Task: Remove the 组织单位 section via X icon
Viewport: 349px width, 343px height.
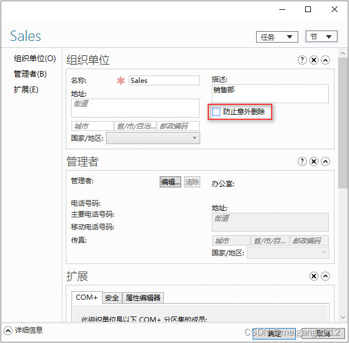Action: click(x=314, y=60)
